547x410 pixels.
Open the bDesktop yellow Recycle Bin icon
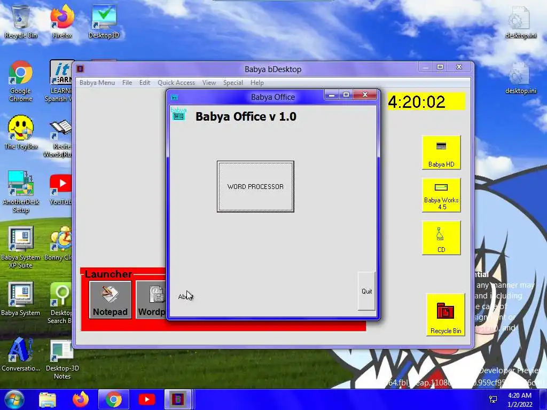click(446, 315)
